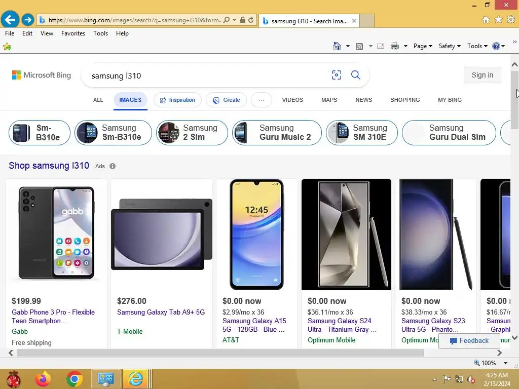
Task: Click the ornament Start button
Action: tap(13, 379)
